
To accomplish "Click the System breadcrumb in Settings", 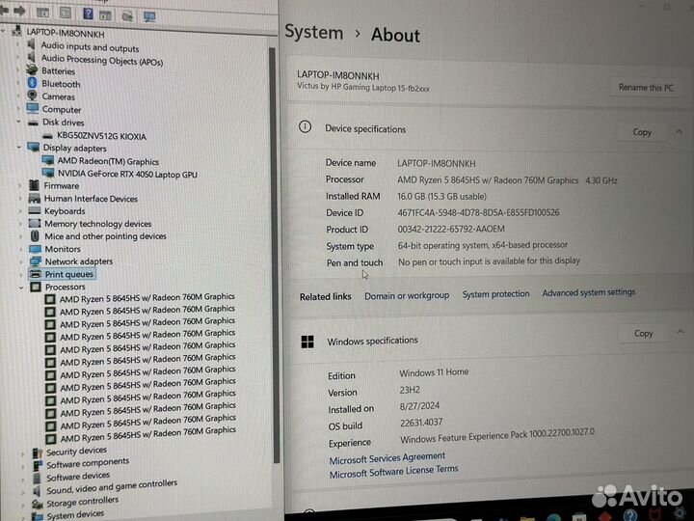I will tap(314, 33).
